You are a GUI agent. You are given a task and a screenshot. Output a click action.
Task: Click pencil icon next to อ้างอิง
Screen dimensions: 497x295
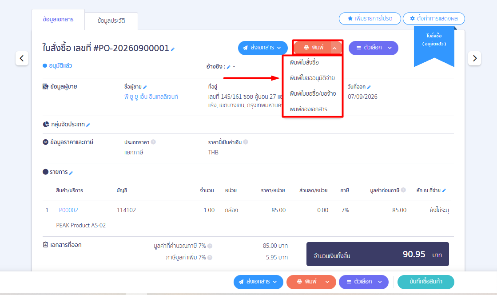click(x=229, y=67)
